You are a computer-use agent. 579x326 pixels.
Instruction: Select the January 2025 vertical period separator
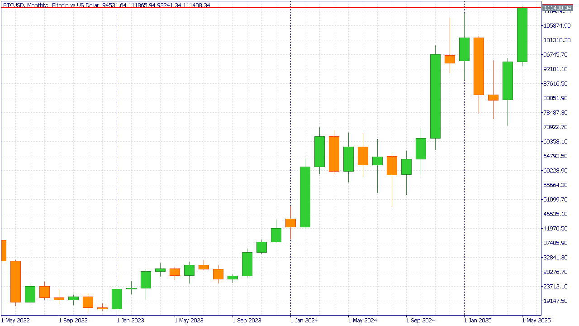(465, 181)
